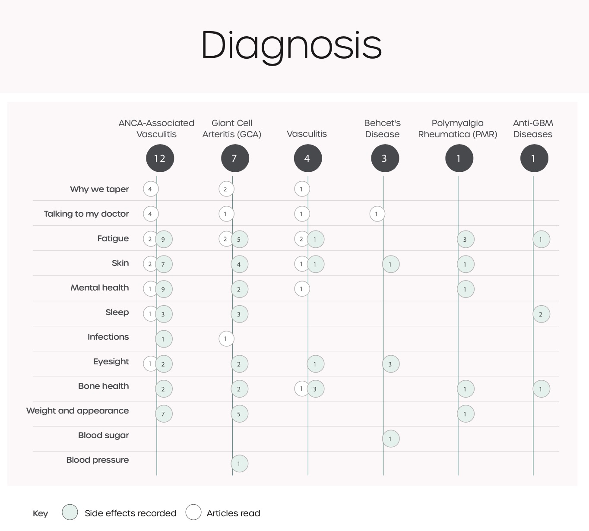The height and width of the screenshot is (531, 589).
Task: Click the dark 12 circle under ANCA-Associated Vasculitis
Action: (160, 158)
